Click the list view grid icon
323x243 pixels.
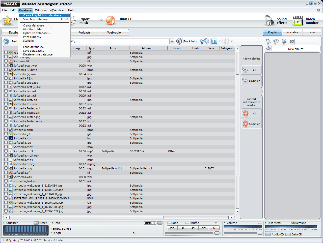[214, 41]
